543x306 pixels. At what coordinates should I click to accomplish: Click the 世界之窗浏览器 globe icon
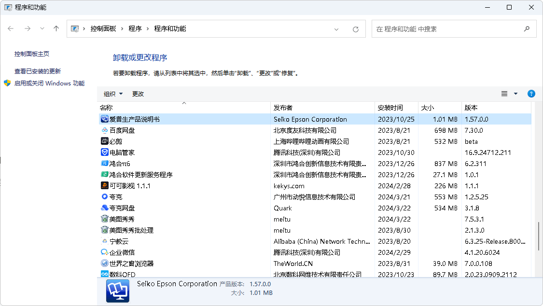[105, 263]
